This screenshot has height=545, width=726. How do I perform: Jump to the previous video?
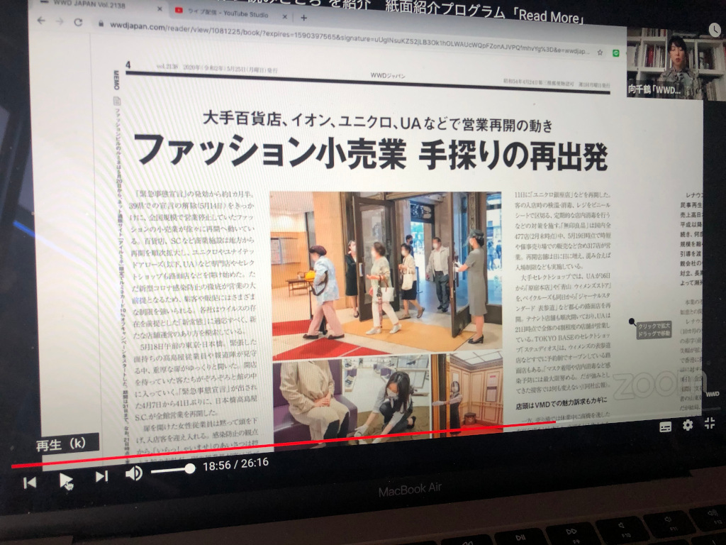[x=30, y=483]
